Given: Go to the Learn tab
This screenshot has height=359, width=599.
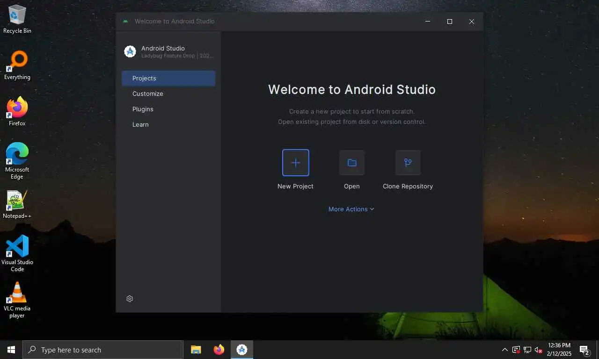Looking at the screenshot, I should 168,124.
